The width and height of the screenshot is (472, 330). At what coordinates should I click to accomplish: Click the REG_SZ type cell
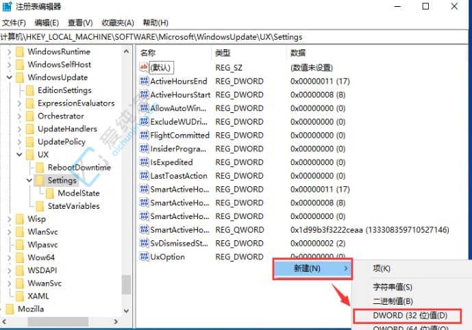click(229, 68)
